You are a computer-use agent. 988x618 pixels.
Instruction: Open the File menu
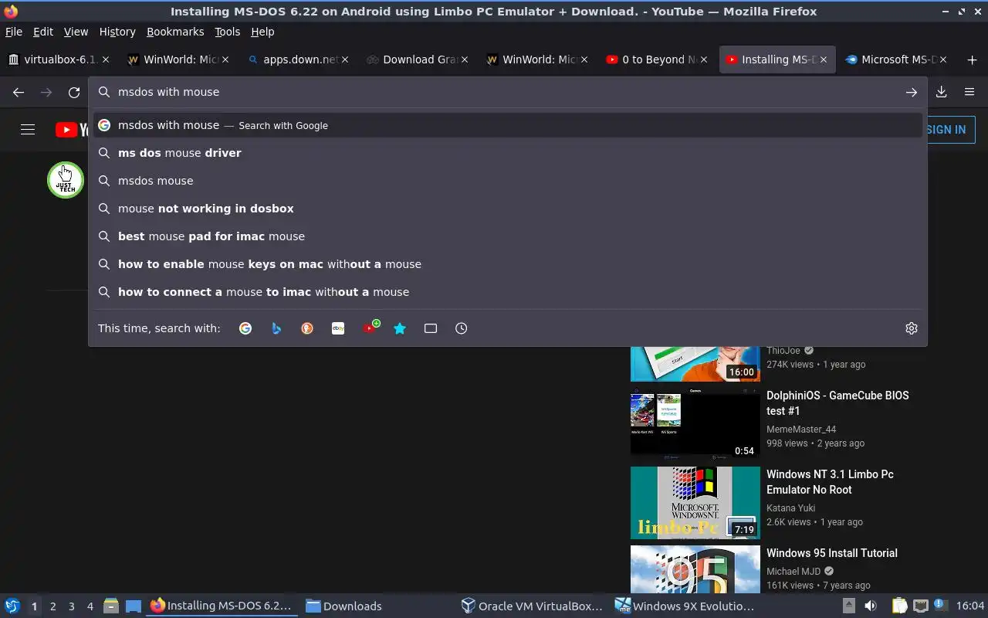pyautogui.click(x=14, y=32)
